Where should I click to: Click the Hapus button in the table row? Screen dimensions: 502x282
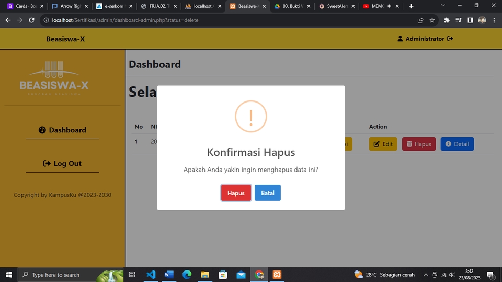coord(419,144)
